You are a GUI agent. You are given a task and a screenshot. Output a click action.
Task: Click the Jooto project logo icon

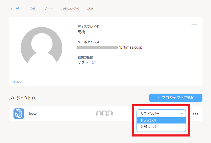point(19,114)
